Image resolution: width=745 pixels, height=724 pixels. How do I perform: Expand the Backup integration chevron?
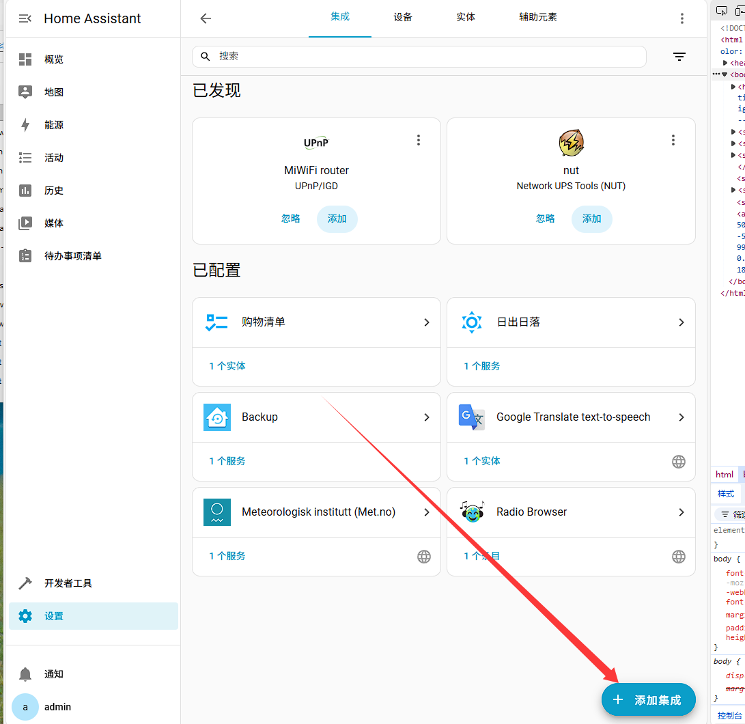[x=427, y=417]
